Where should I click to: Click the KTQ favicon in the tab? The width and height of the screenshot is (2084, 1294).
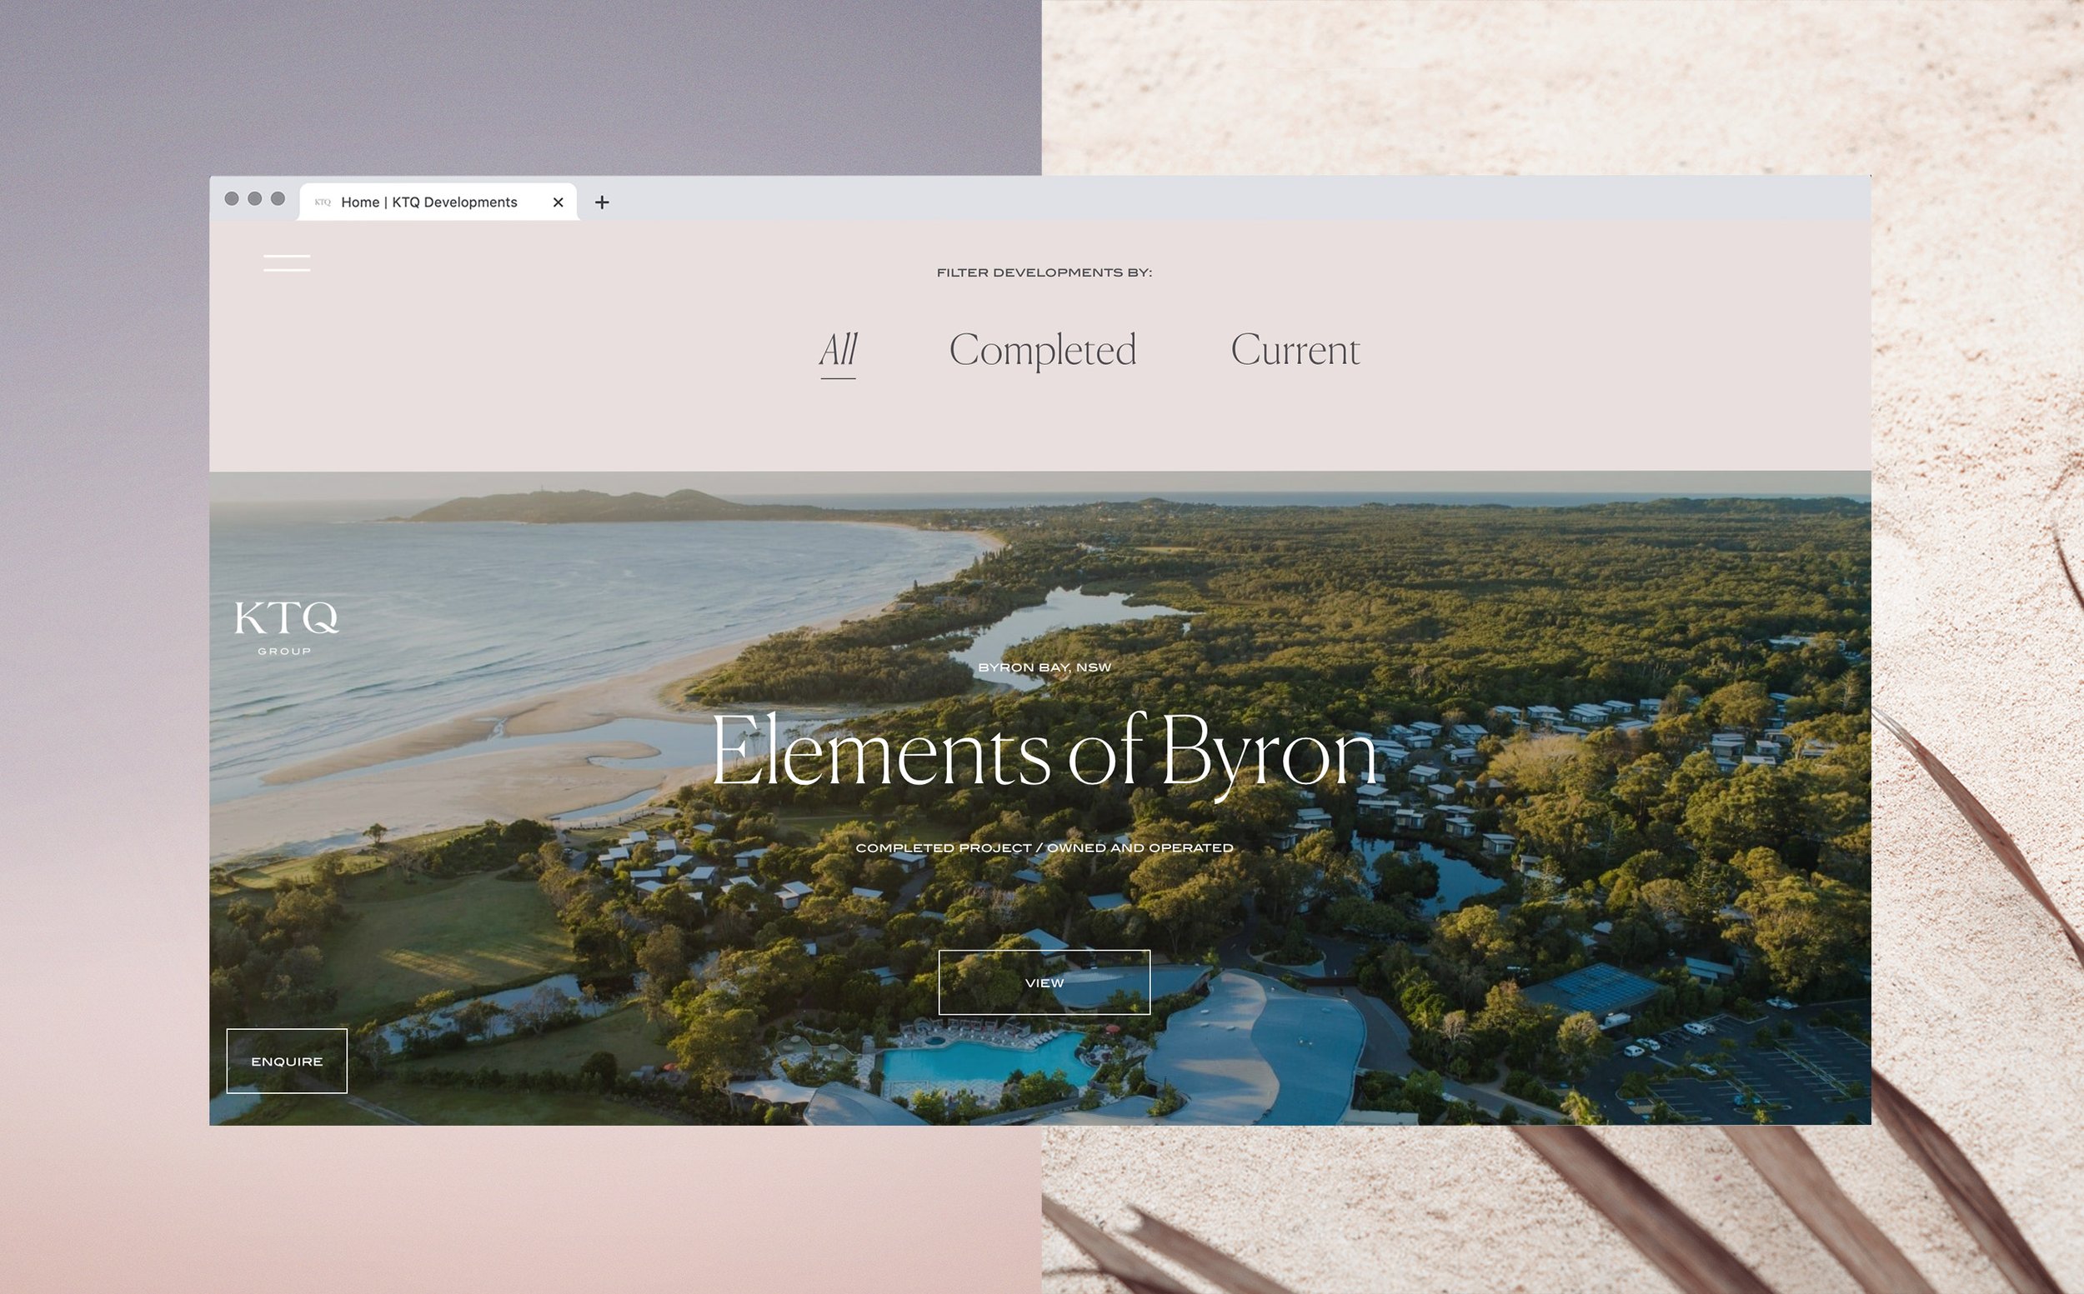pyautogui.click(x=322, y=202)
